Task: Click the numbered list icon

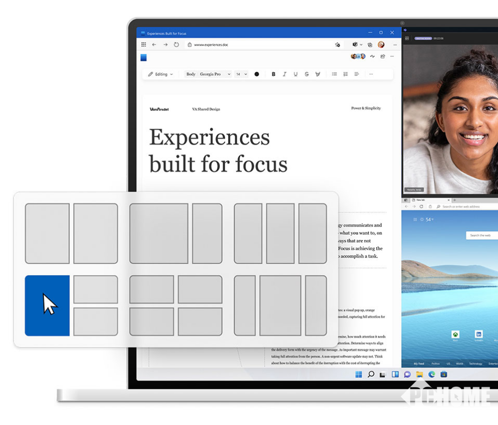Action: click(x=345, y=74)
